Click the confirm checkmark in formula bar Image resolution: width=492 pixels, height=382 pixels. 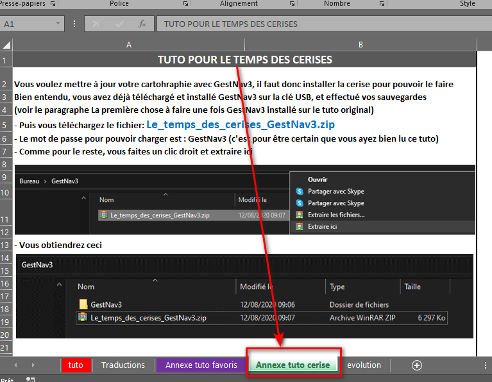[x=119, y=24]
